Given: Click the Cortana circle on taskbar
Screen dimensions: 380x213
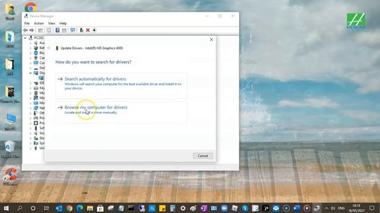Looking at the screenshot, I should pyautogui.click(x=33, y=208).
